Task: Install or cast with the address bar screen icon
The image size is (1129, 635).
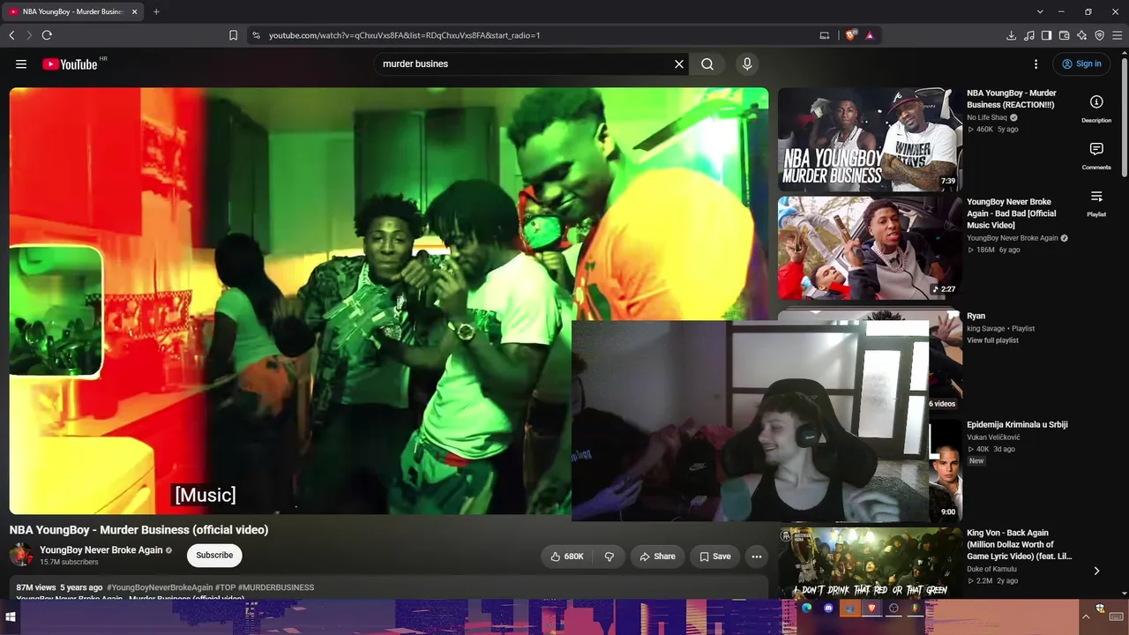Action: point(825,35)
